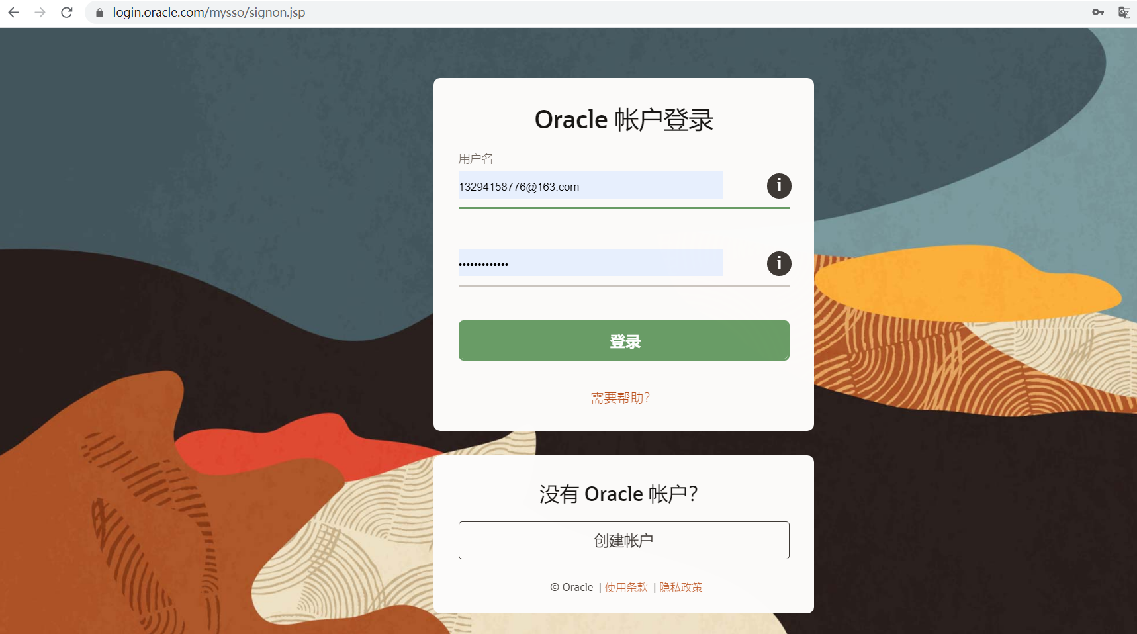This screenshot has width=1137, height=634.
Task: Show info icon beside password field
Action: (779, 263)
